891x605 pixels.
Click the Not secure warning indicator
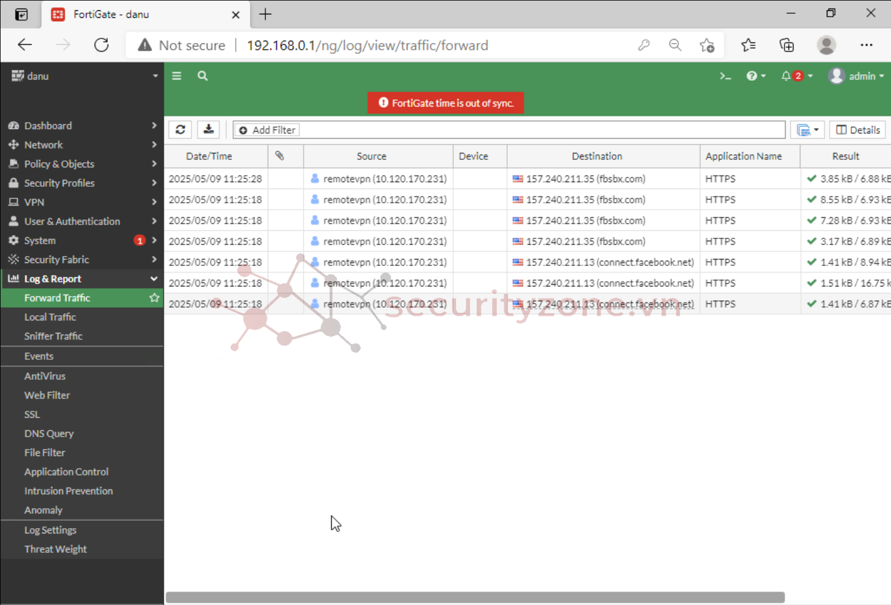pos(182,45)
